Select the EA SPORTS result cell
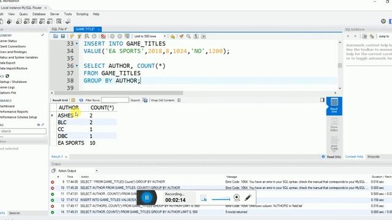The height and width of the screenshot is (220, 392). click(x=71, y=143)
